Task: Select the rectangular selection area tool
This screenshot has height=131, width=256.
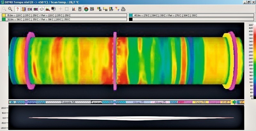Action: click(x=67, y=9)
